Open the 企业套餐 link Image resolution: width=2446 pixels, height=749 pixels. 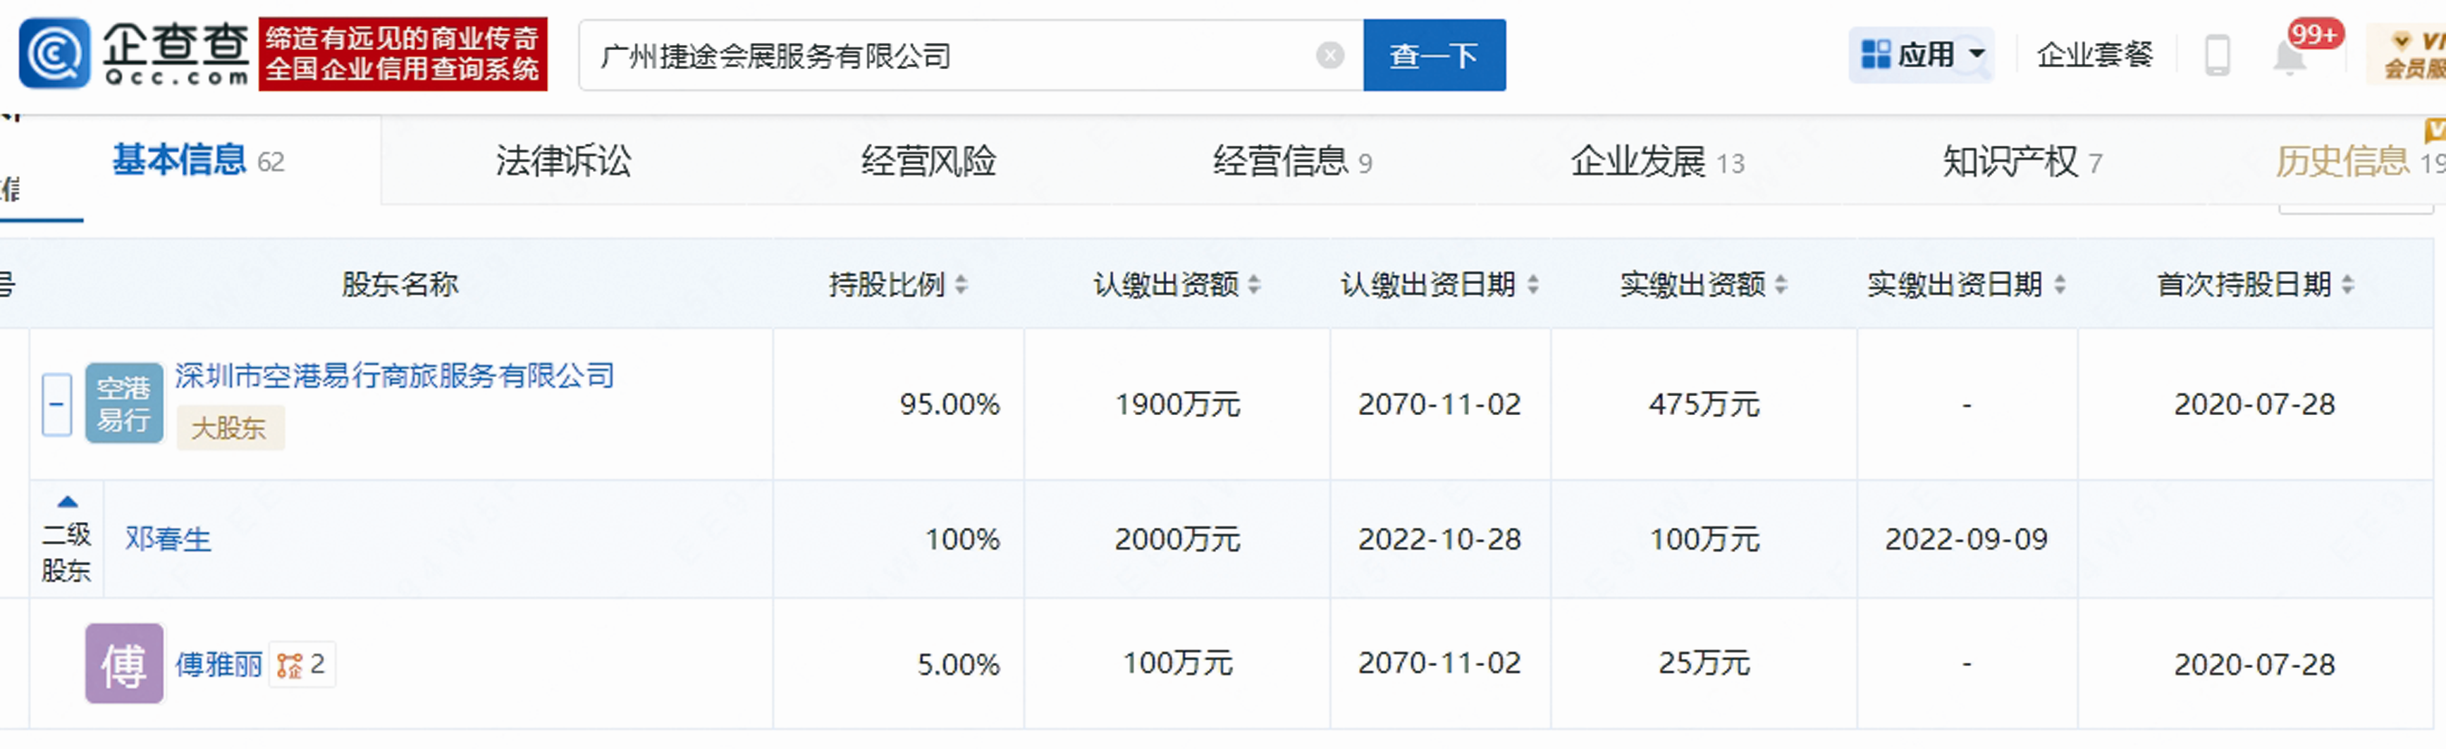(x=2094, y=55)
